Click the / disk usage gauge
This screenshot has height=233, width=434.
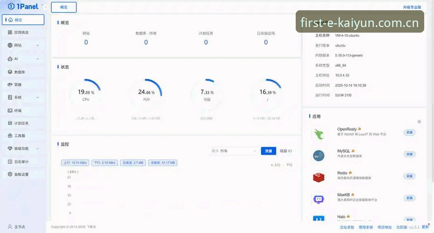click(x=267, y=94)
